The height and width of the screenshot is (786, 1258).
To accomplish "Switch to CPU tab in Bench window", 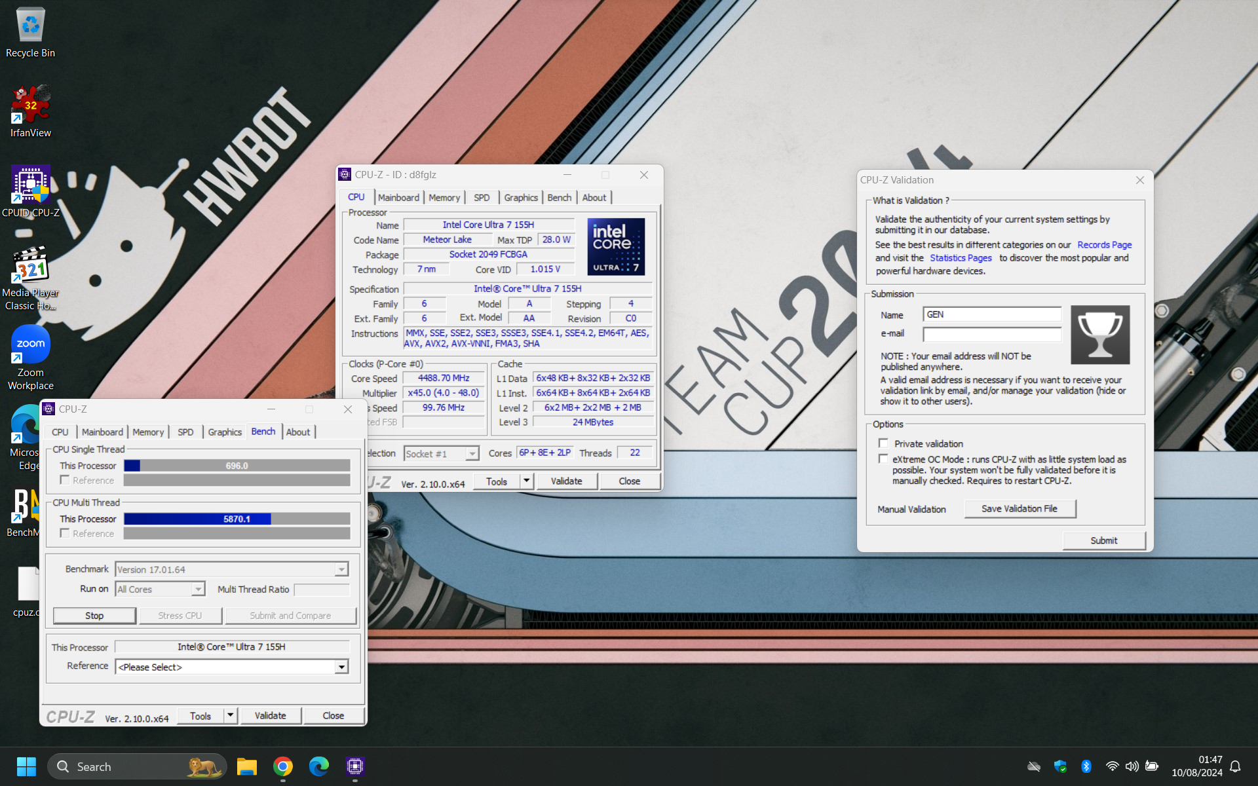I will pos(60,432).
